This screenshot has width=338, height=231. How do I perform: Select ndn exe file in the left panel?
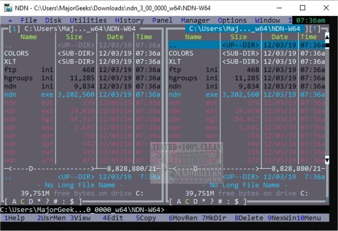coord(82,94)
